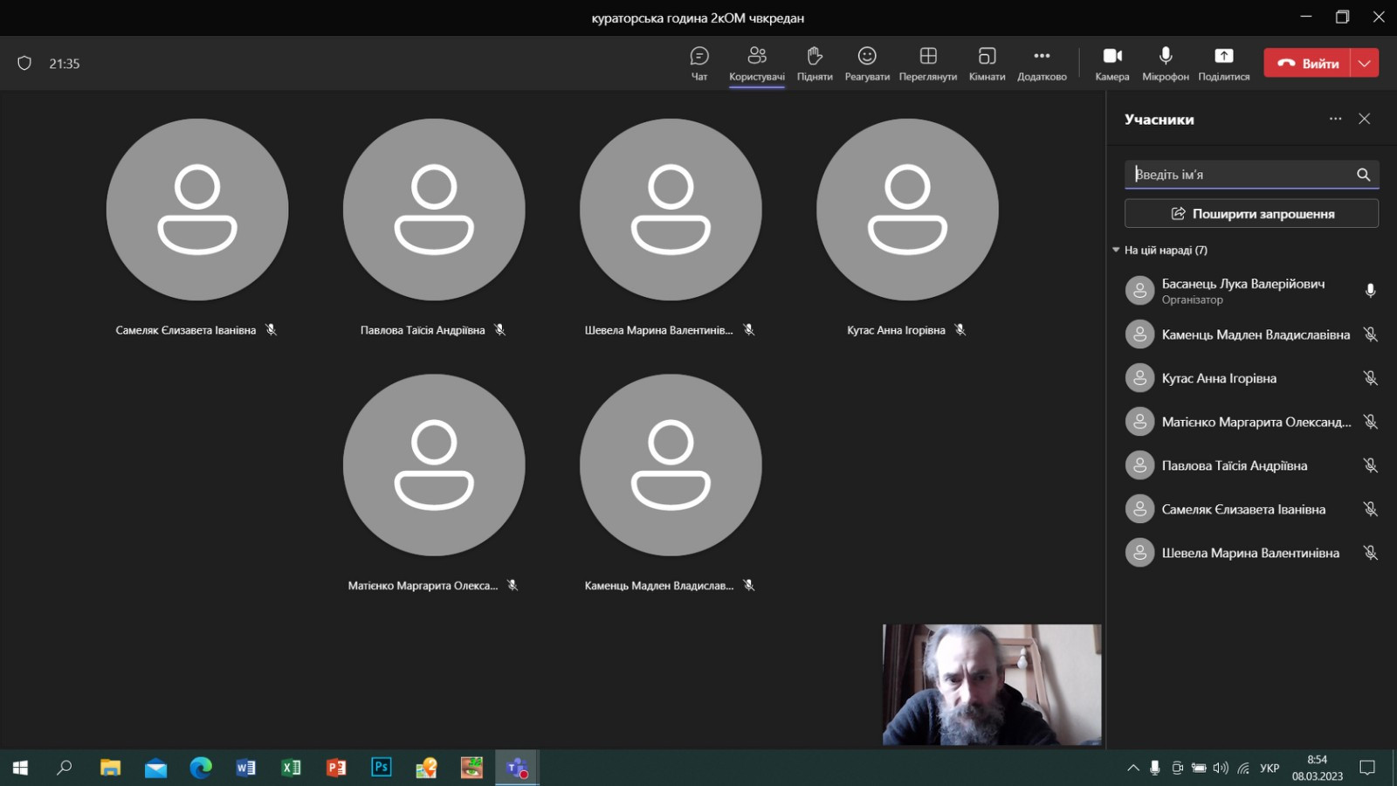This screenshot has height=786, width=1397.
Task: Open Photoshop from the Windows taskbar
Action: point(382,768)
